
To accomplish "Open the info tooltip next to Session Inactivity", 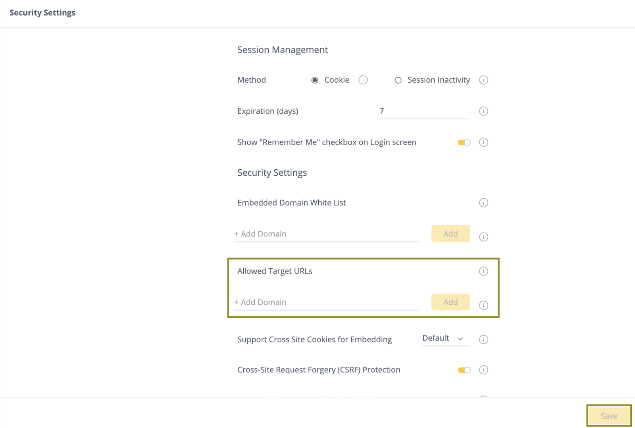I will [483, 80].
